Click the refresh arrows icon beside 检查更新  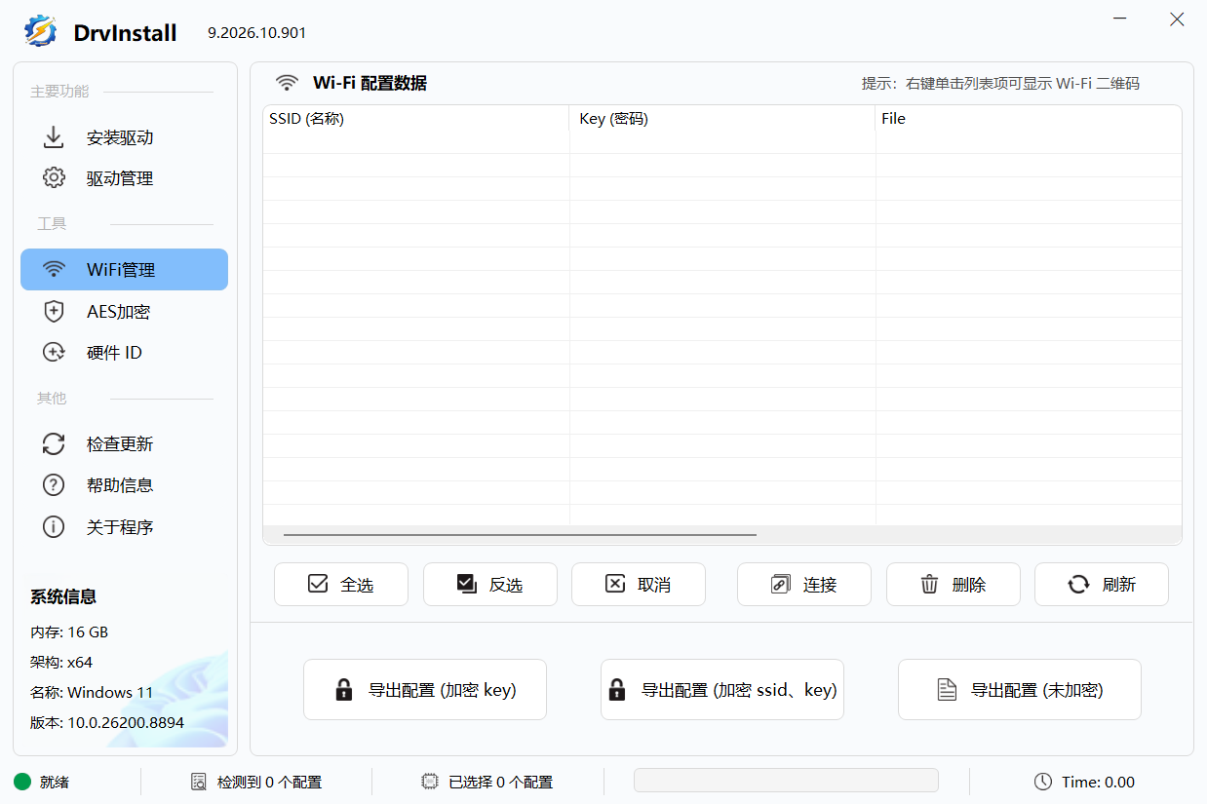(x=54, y=444)
